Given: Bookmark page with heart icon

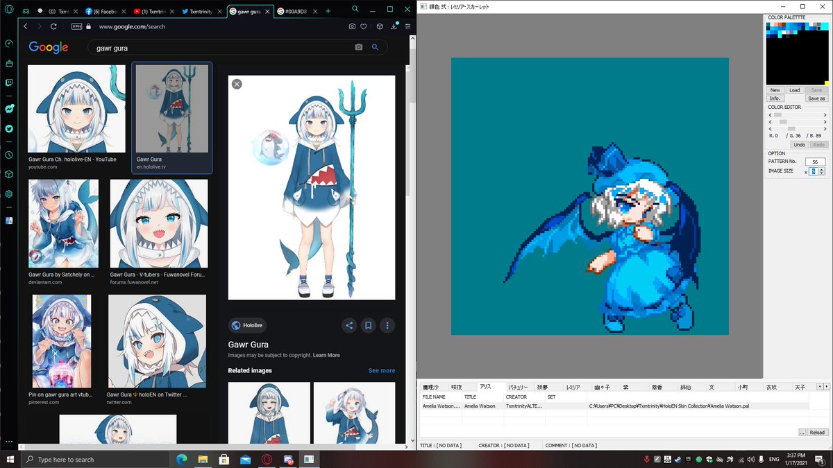Looking at the screenshot, I should [364, 26].
